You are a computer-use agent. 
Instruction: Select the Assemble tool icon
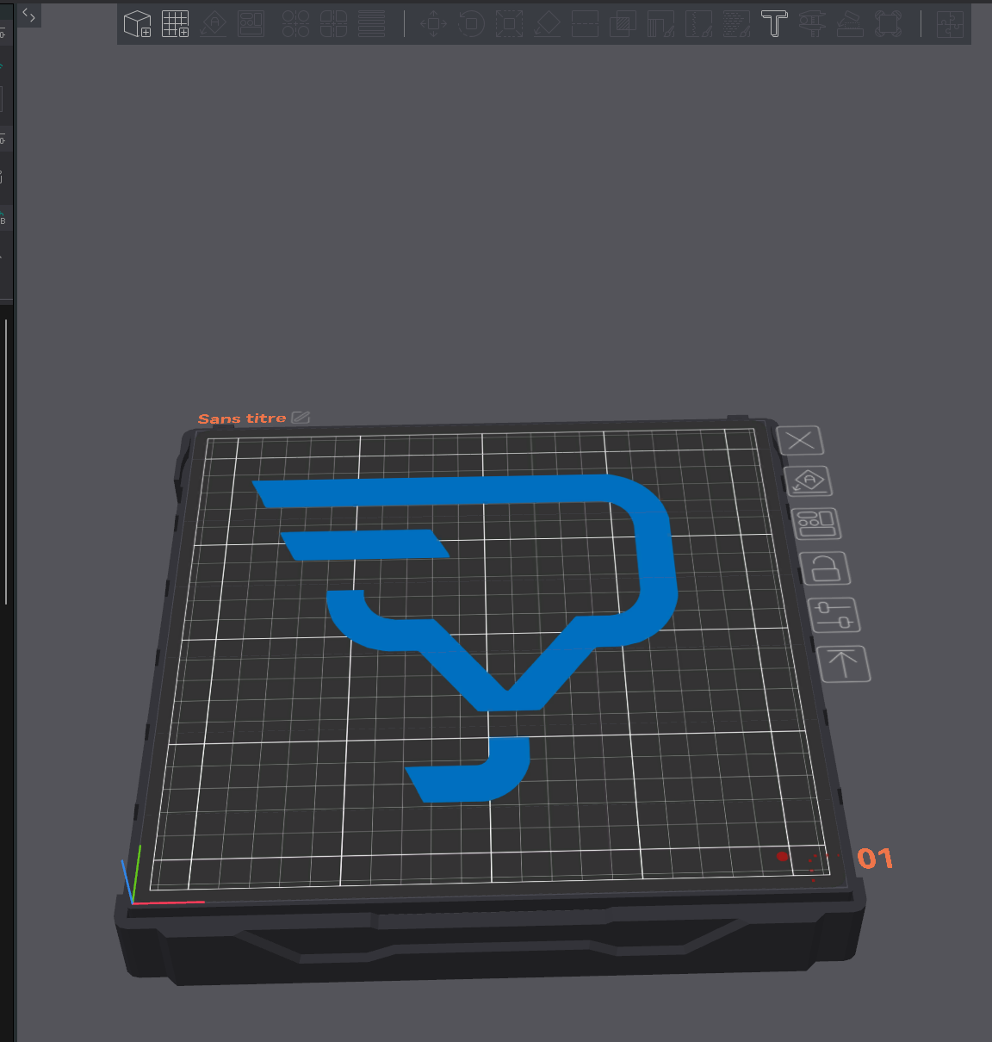[850, 23]
